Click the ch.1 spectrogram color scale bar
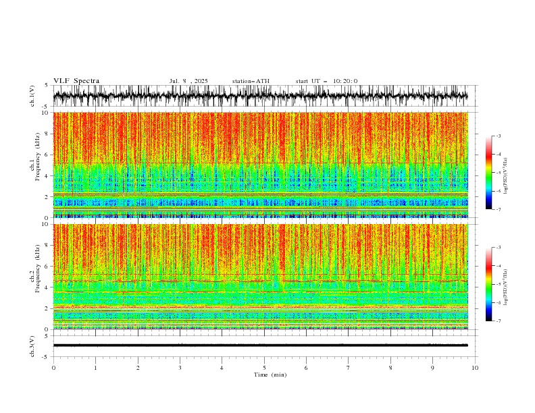 (x=488, y=173)
